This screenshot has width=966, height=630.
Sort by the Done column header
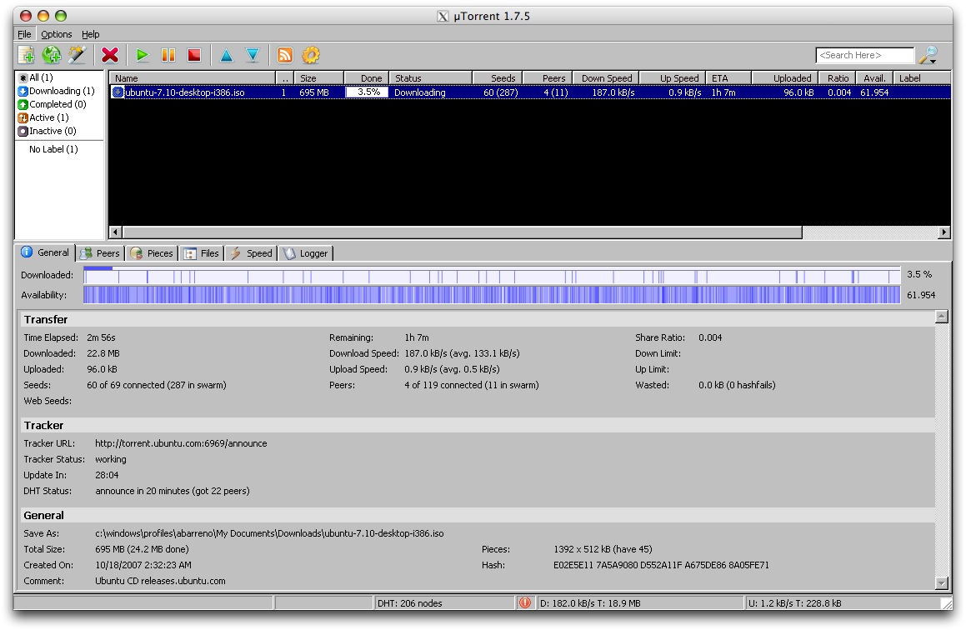(365, 78)
